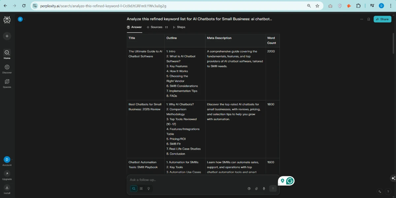Open the Home section in the sidebar

[7, 54]
